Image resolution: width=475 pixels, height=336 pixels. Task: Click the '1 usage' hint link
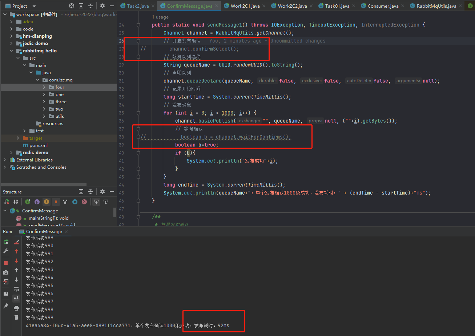coord(160,17)
